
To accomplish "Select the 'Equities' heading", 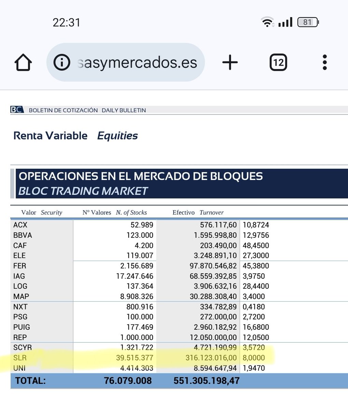I will [x=117, y=136].
